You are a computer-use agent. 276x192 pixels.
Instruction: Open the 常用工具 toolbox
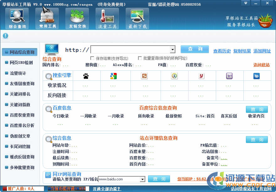click(47, 18)
